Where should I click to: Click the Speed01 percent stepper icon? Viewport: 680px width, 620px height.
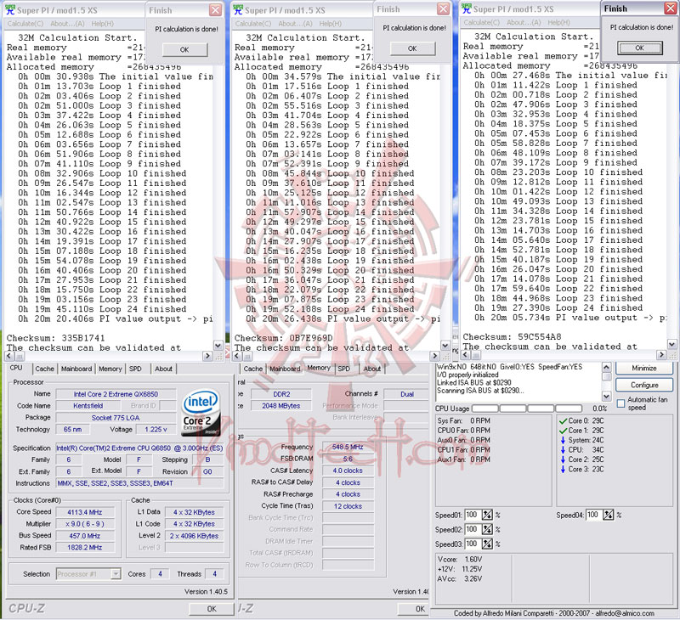tap(487, 515)
